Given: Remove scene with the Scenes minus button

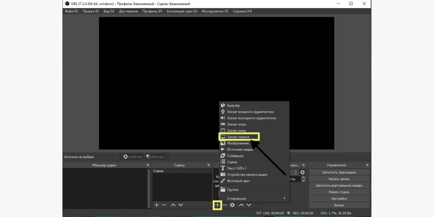Looking at the screenshot, I should click(164, 205).
